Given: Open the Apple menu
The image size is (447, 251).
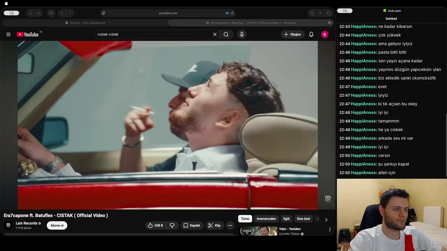Looking at the screenshot, I should 6,3.
